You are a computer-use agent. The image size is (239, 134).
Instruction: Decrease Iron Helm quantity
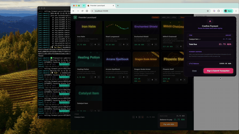tap(91, 44)
